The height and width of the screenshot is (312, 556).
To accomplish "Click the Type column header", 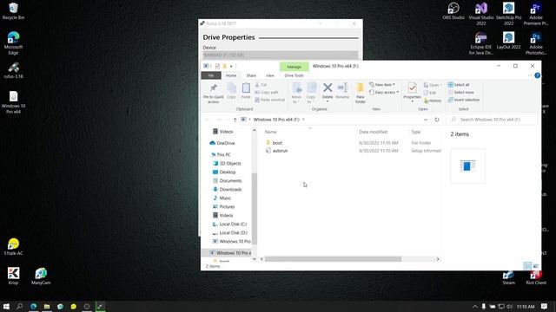I will pyautogui.click(x=416, y=132).
